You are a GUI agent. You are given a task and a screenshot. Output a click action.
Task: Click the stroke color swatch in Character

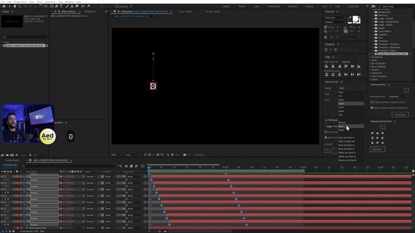359,21
